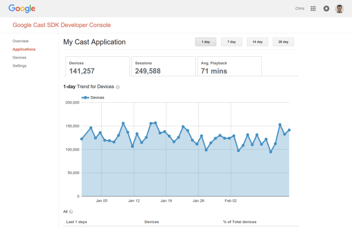Click the 100,000 y-axis label

point(72,150)
